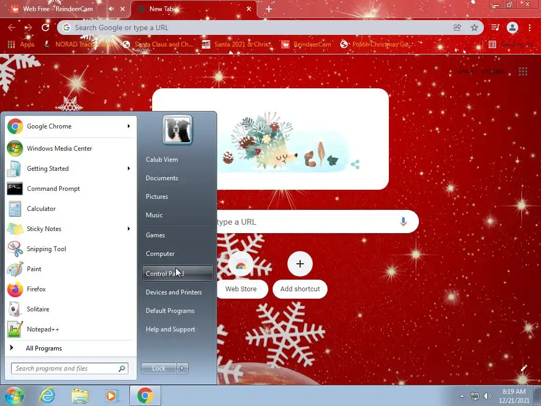The height and width of the screenshot is (406, 541).
Task: Launch Windows Media Center from Start menu
Action: (69, 149)
